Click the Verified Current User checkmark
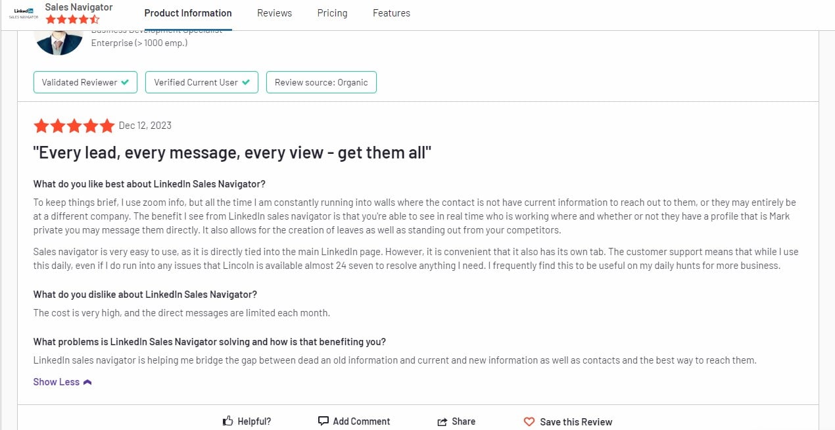Image resolution: width=835 pixels, height=430 pixels. point(246,82)
